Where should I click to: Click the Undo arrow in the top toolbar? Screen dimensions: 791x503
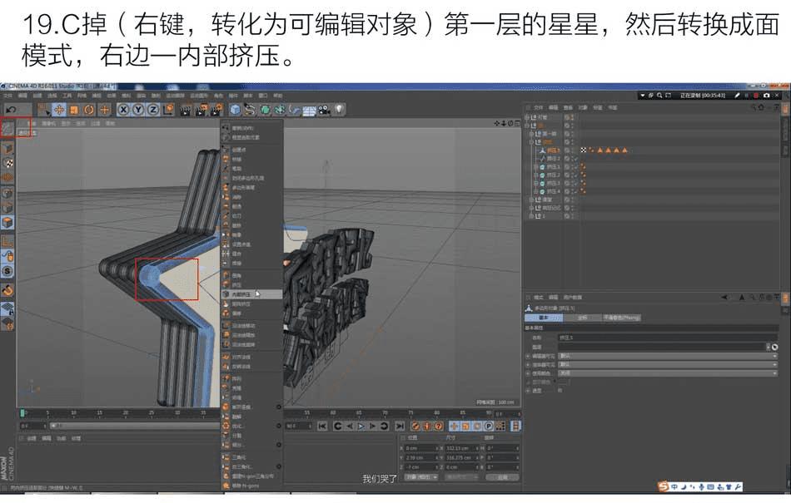point(11,109)
